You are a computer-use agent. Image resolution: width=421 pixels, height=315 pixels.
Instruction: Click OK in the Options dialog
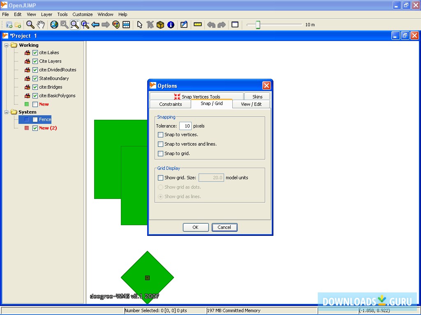196,227
